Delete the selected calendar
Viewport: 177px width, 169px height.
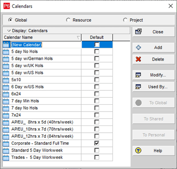tap(153, 59)
